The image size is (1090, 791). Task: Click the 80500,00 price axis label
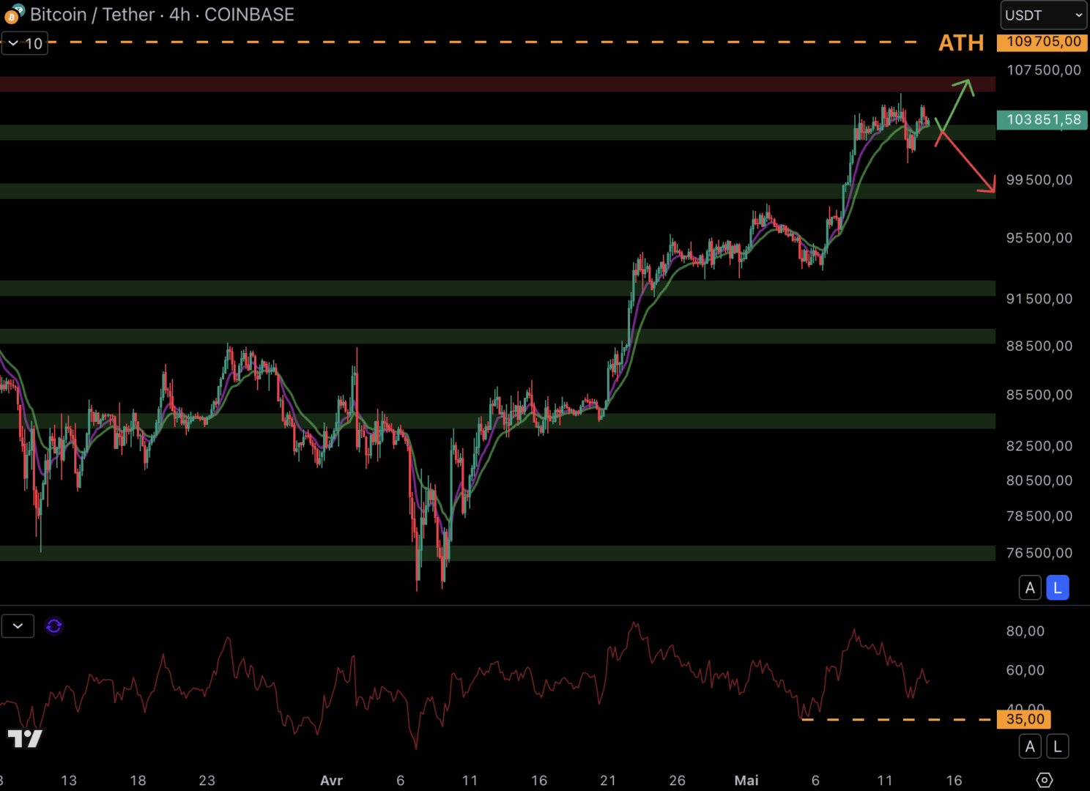click(x=1039, y=480)
